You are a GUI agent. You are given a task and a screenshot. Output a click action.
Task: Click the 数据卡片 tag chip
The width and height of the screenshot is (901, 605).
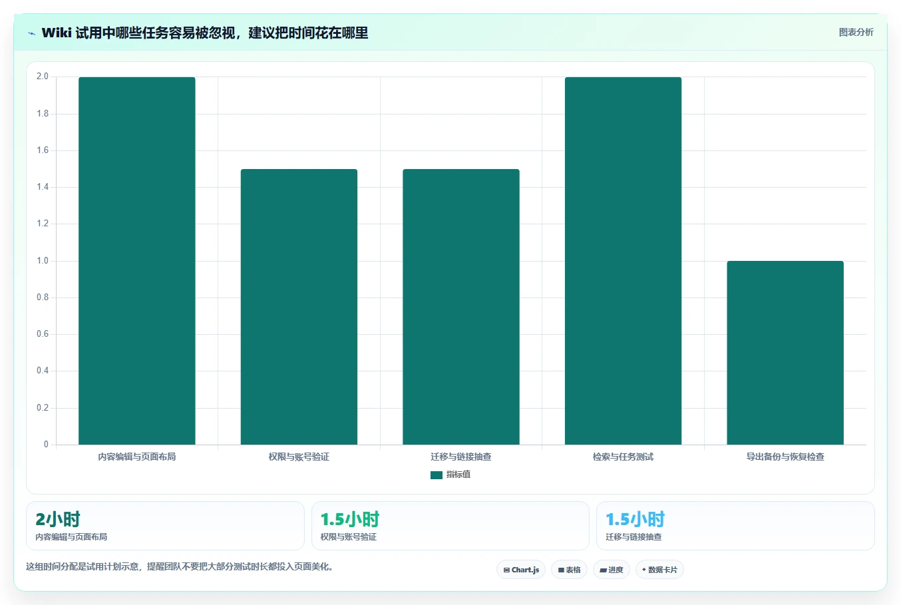659,570
